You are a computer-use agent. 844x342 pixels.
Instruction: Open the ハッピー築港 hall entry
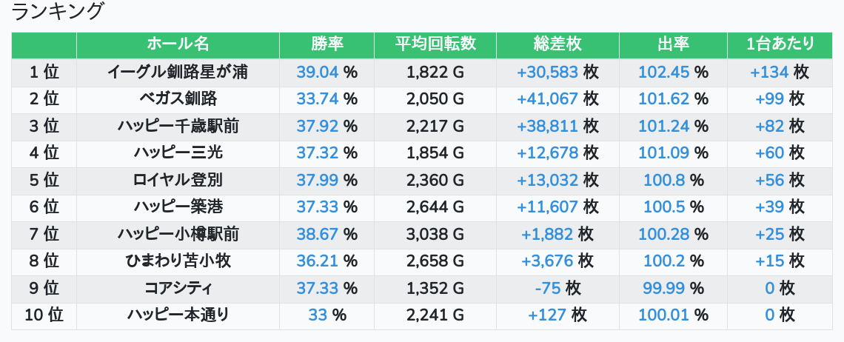178,207
